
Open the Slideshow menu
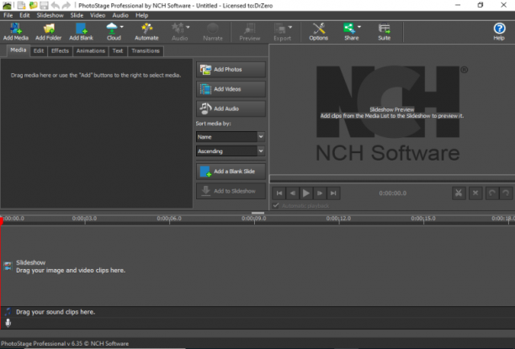(x=50, y=15)
